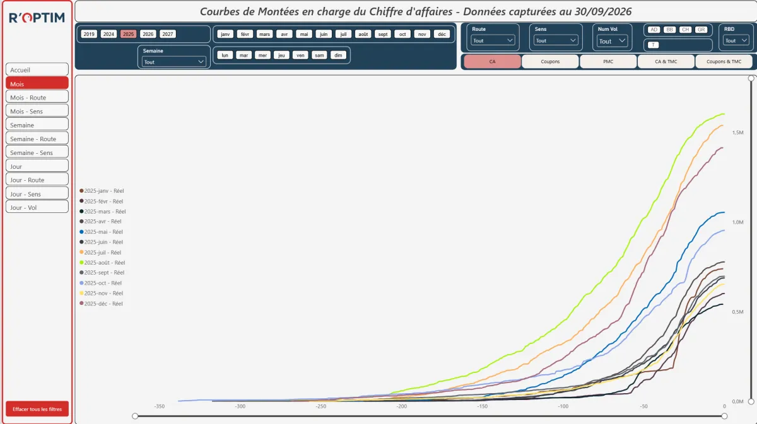
Task: Toggle the 2019 year filter
Action: 89,34
